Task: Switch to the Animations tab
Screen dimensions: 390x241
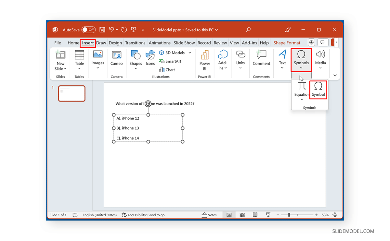Action: 160,42
